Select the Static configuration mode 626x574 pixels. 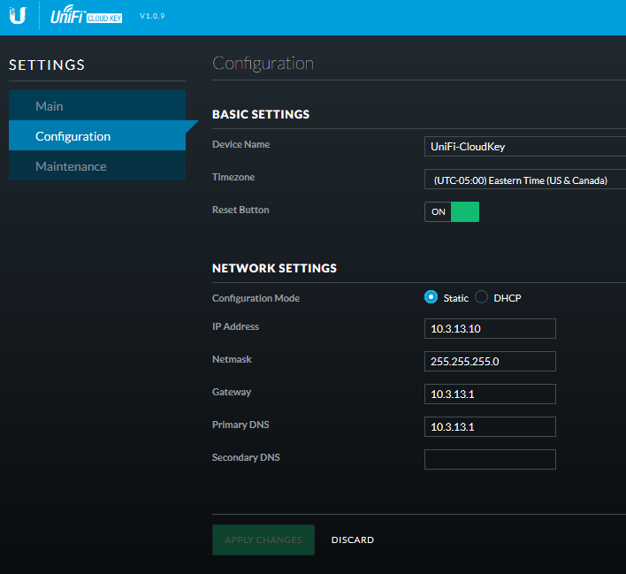[431, 297]
